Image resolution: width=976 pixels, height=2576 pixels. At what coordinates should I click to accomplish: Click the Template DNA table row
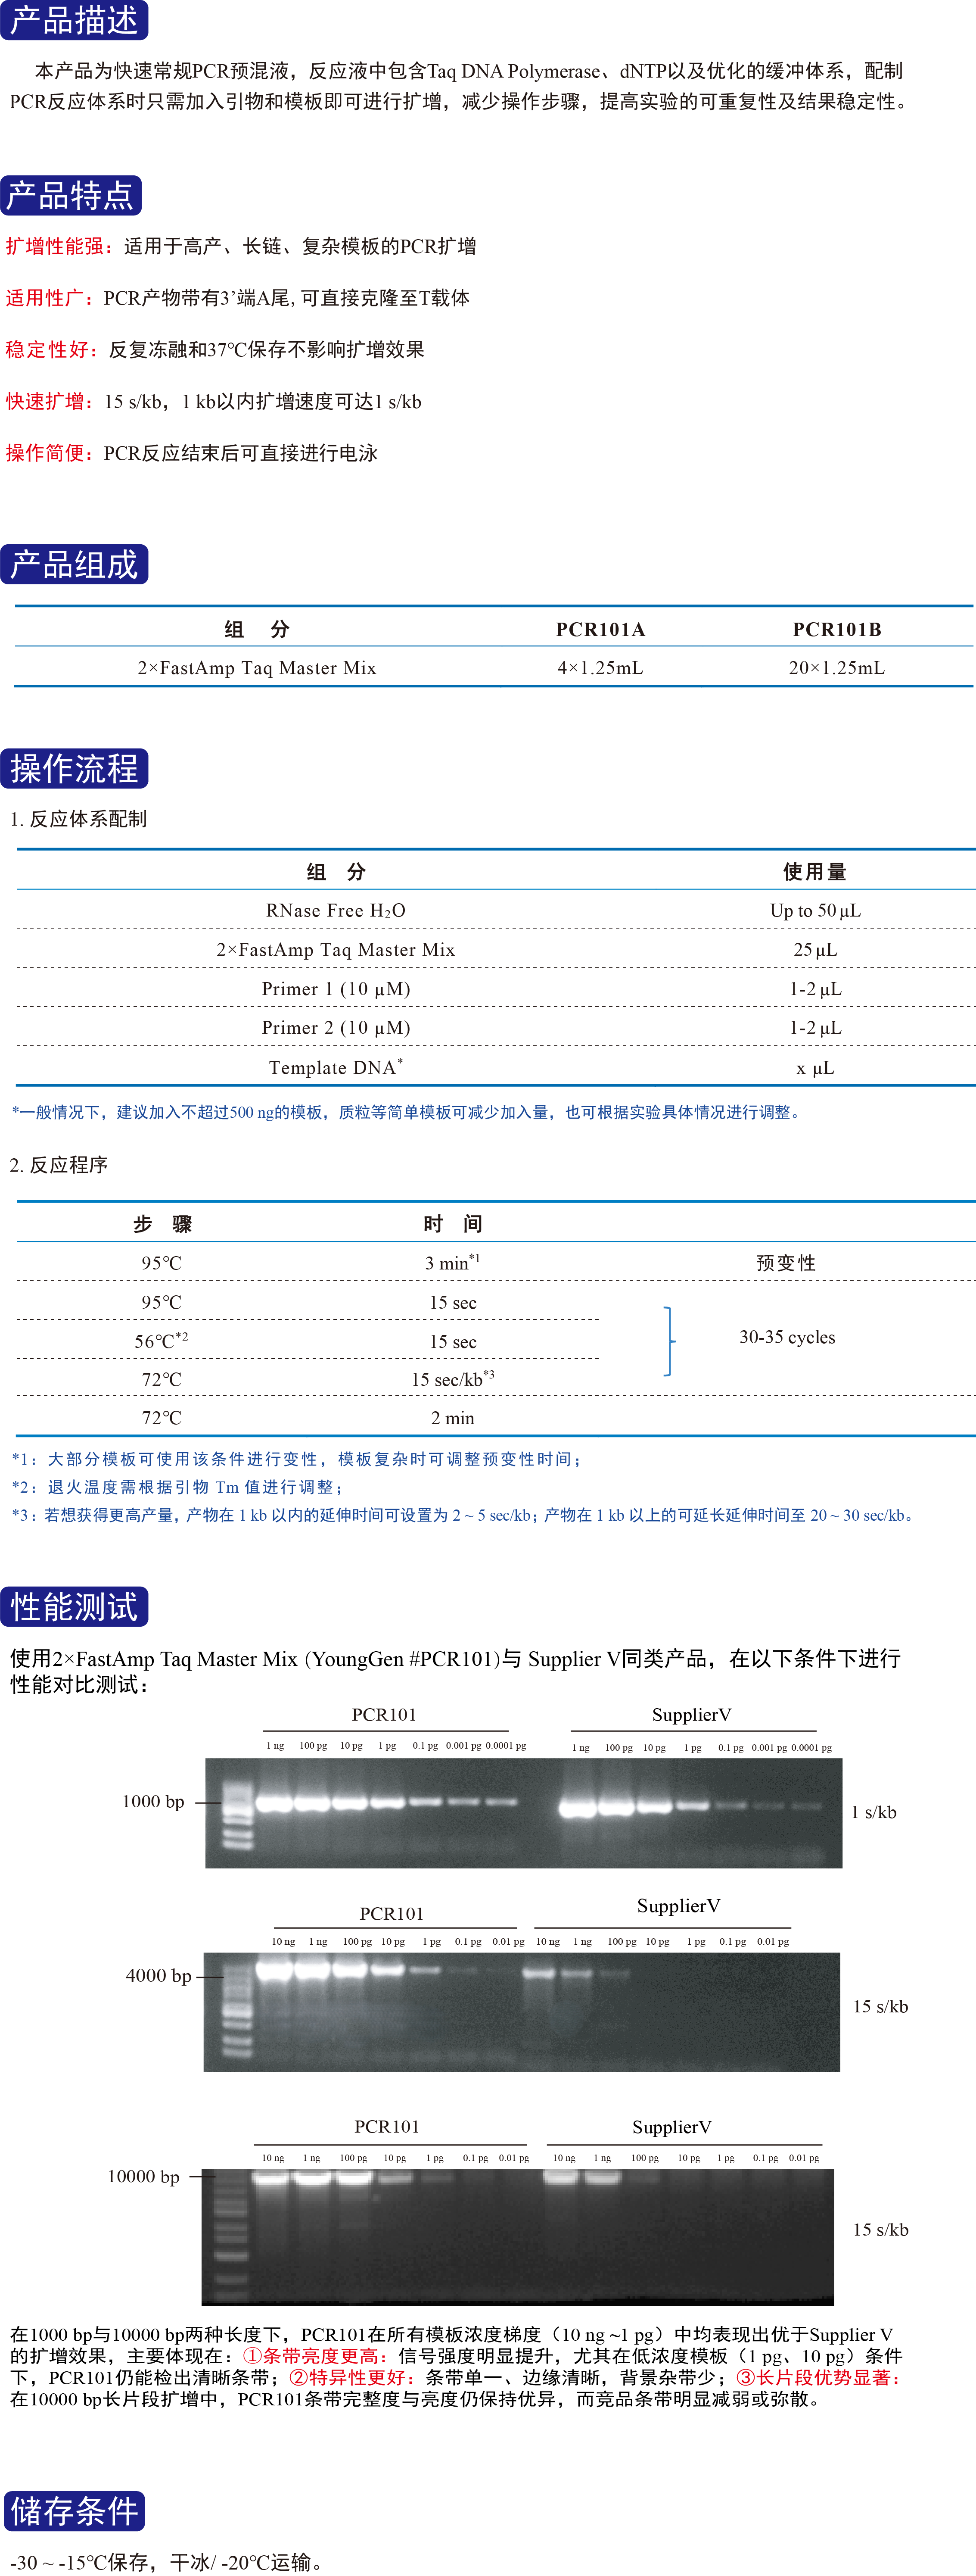point(335,1068)
